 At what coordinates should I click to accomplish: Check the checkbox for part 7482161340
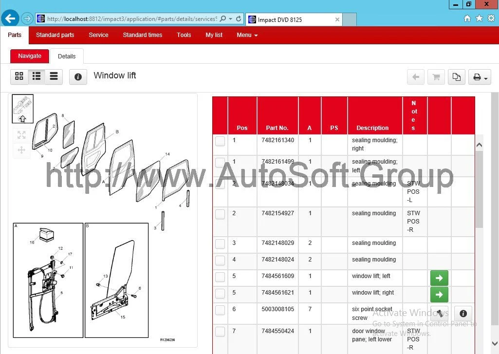(220, 141)
